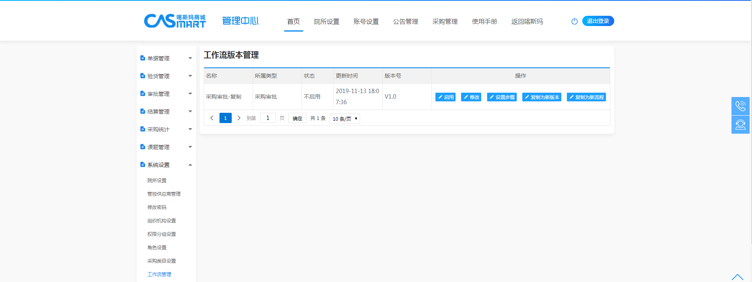Image resolution: width=752 pixels, height=282 pixels.
Task: Open the 采购管理 top menu
Action: click(x=445, y=22)
